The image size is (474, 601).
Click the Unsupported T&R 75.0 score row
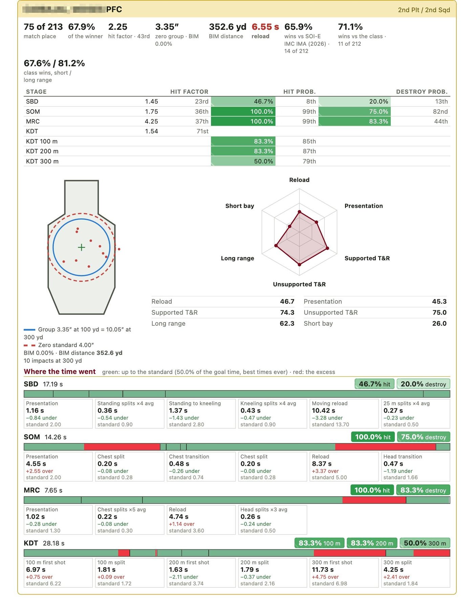pyautogui.click(x=375, y=313)
